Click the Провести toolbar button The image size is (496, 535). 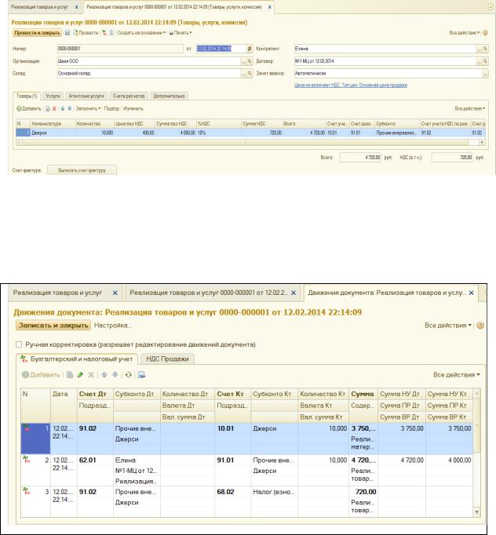point(86,33)
